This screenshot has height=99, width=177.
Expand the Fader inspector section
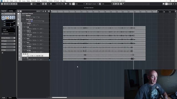(8, 50)
